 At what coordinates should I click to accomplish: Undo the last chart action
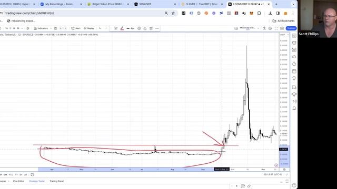(100, 28)
